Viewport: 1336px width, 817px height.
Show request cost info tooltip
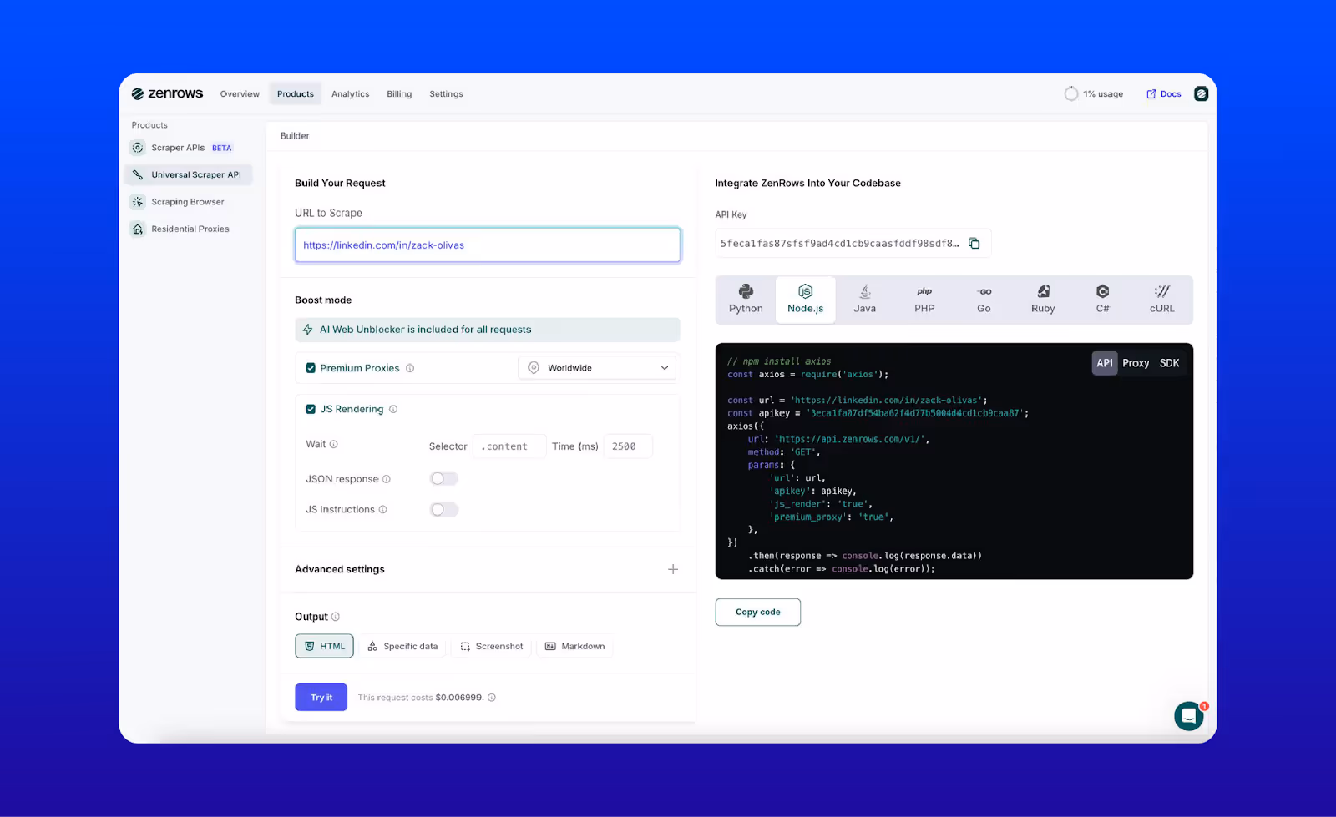(x=492, y=698)
